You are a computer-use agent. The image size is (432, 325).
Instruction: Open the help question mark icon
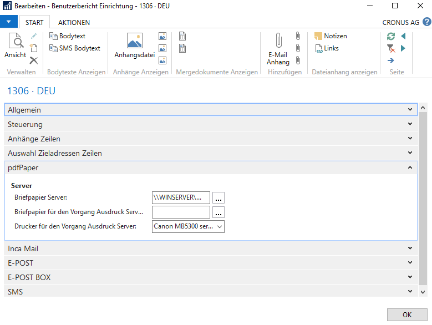pyautogui.click(x=427, y=22)
